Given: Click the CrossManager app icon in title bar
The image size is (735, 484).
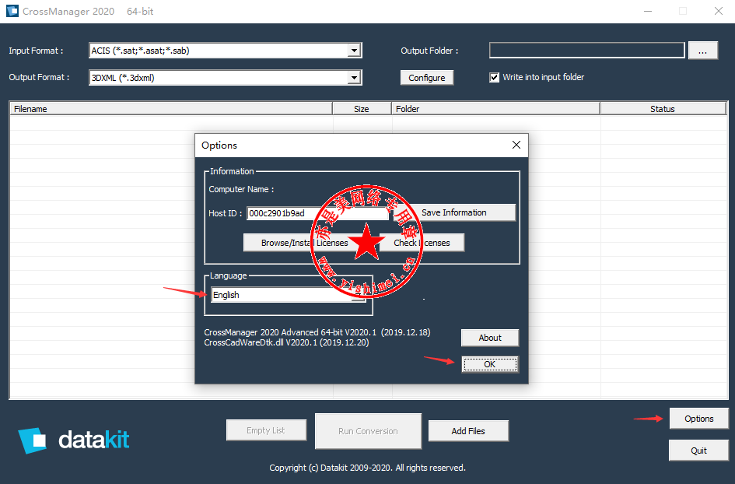Looking at the screenshot, I should click(x=12, y=11).
